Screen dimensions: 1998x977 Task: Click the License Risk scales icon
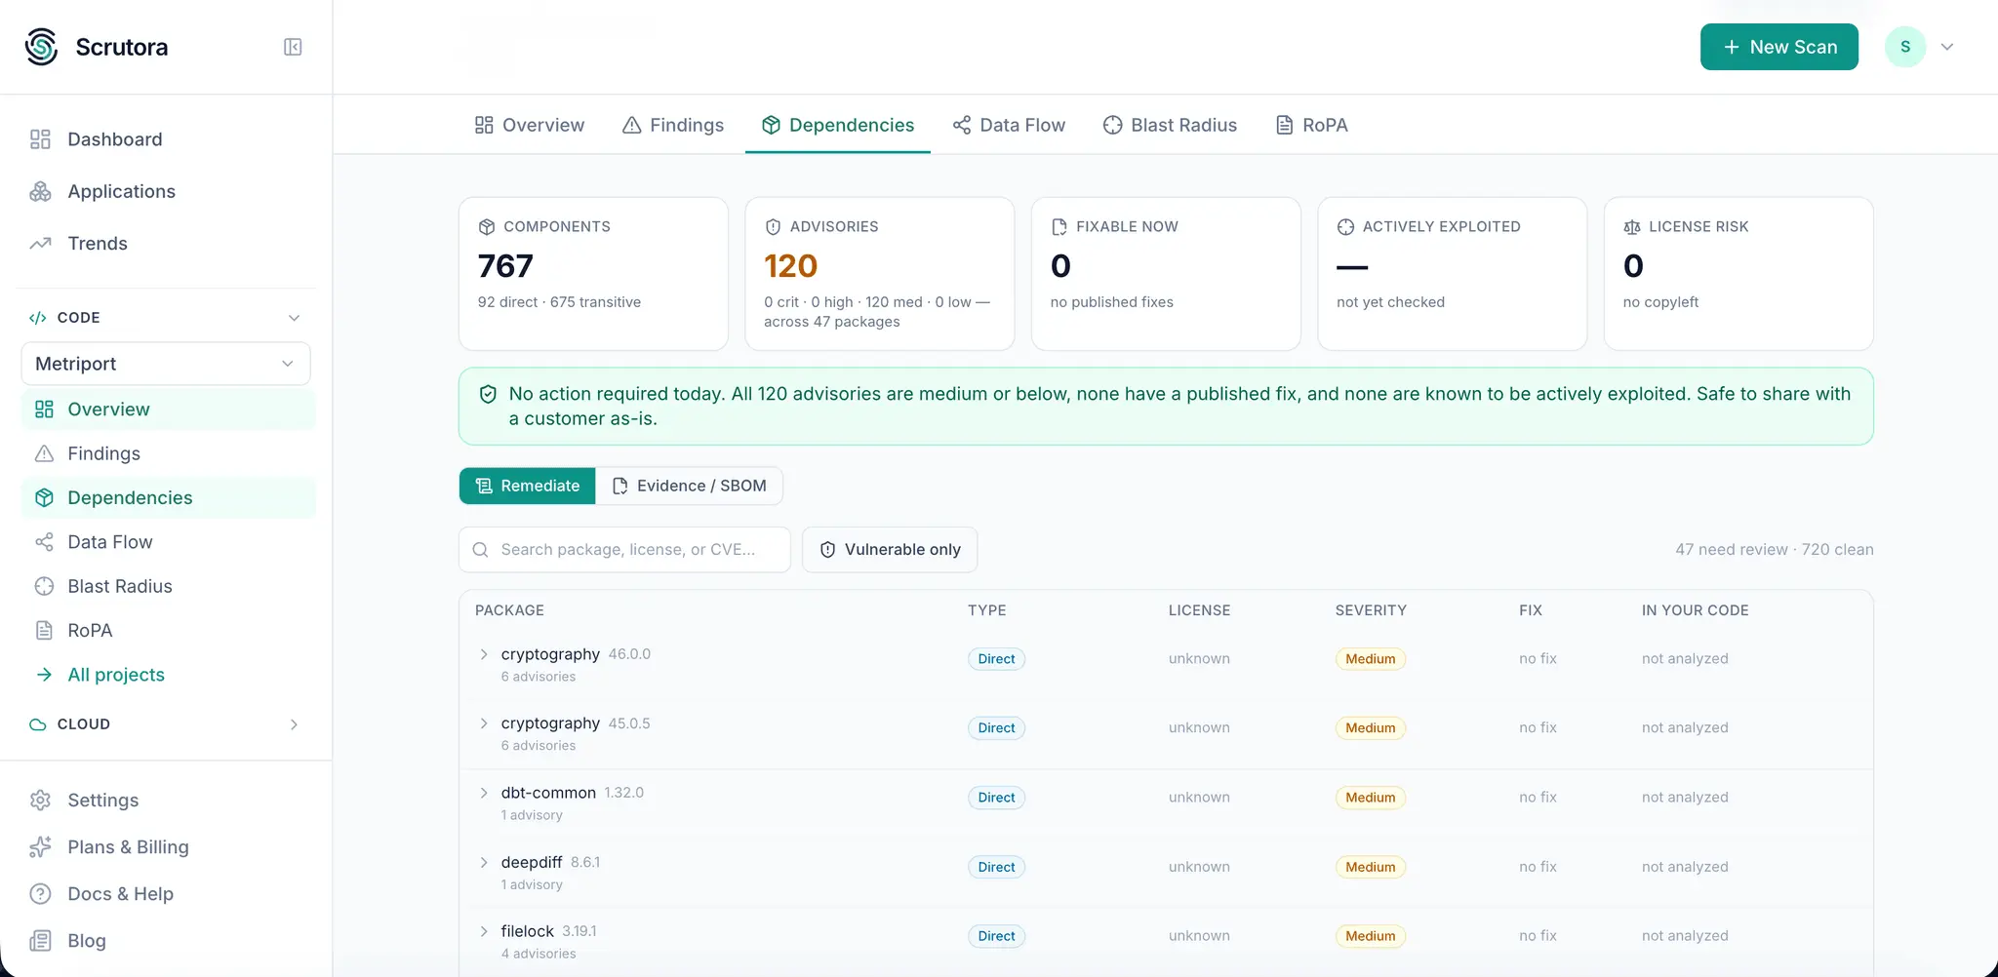[1632, 227]
